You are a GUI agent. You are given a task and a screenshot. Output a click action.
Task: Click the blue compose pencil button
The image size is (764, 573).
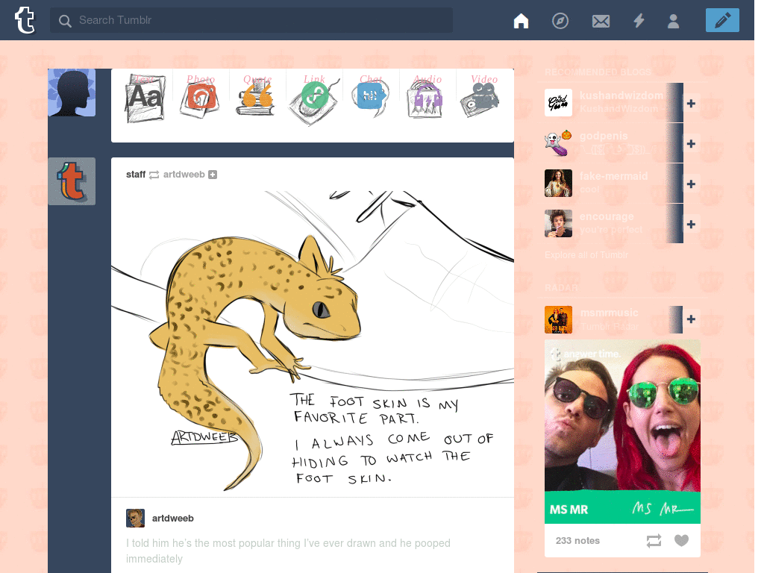point(721,21)
